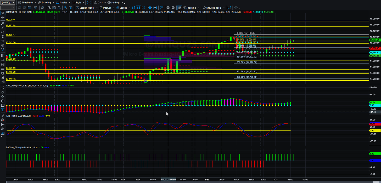Select the candlestick chart style icon
Image resolution: width=381 pixels, height=183 pixels.
(138, 8)
